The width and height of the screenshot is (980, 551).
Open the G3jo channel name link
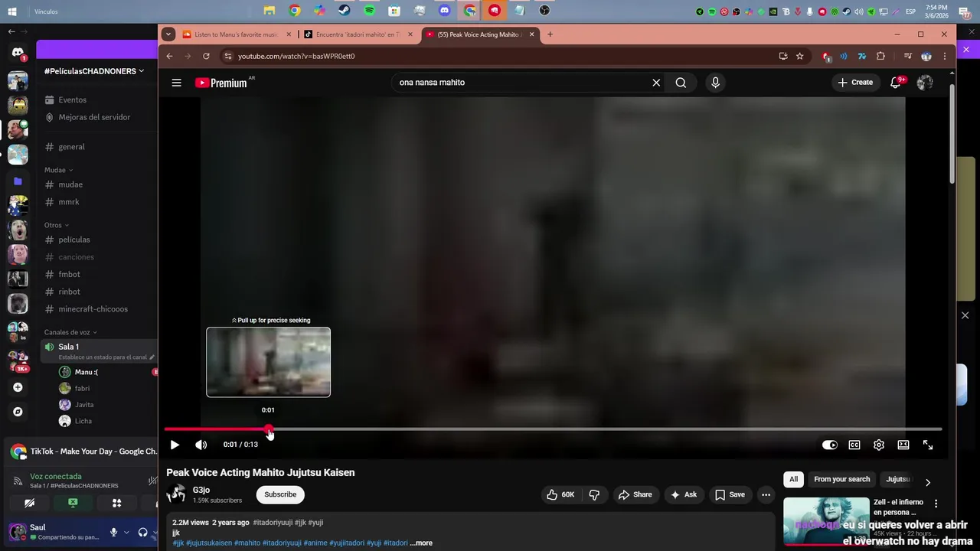(201, 490)
